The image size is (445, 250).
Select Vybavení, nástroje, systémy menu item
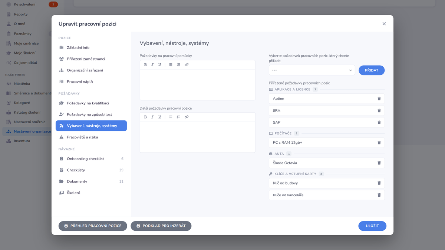click(x=91, y=126)
